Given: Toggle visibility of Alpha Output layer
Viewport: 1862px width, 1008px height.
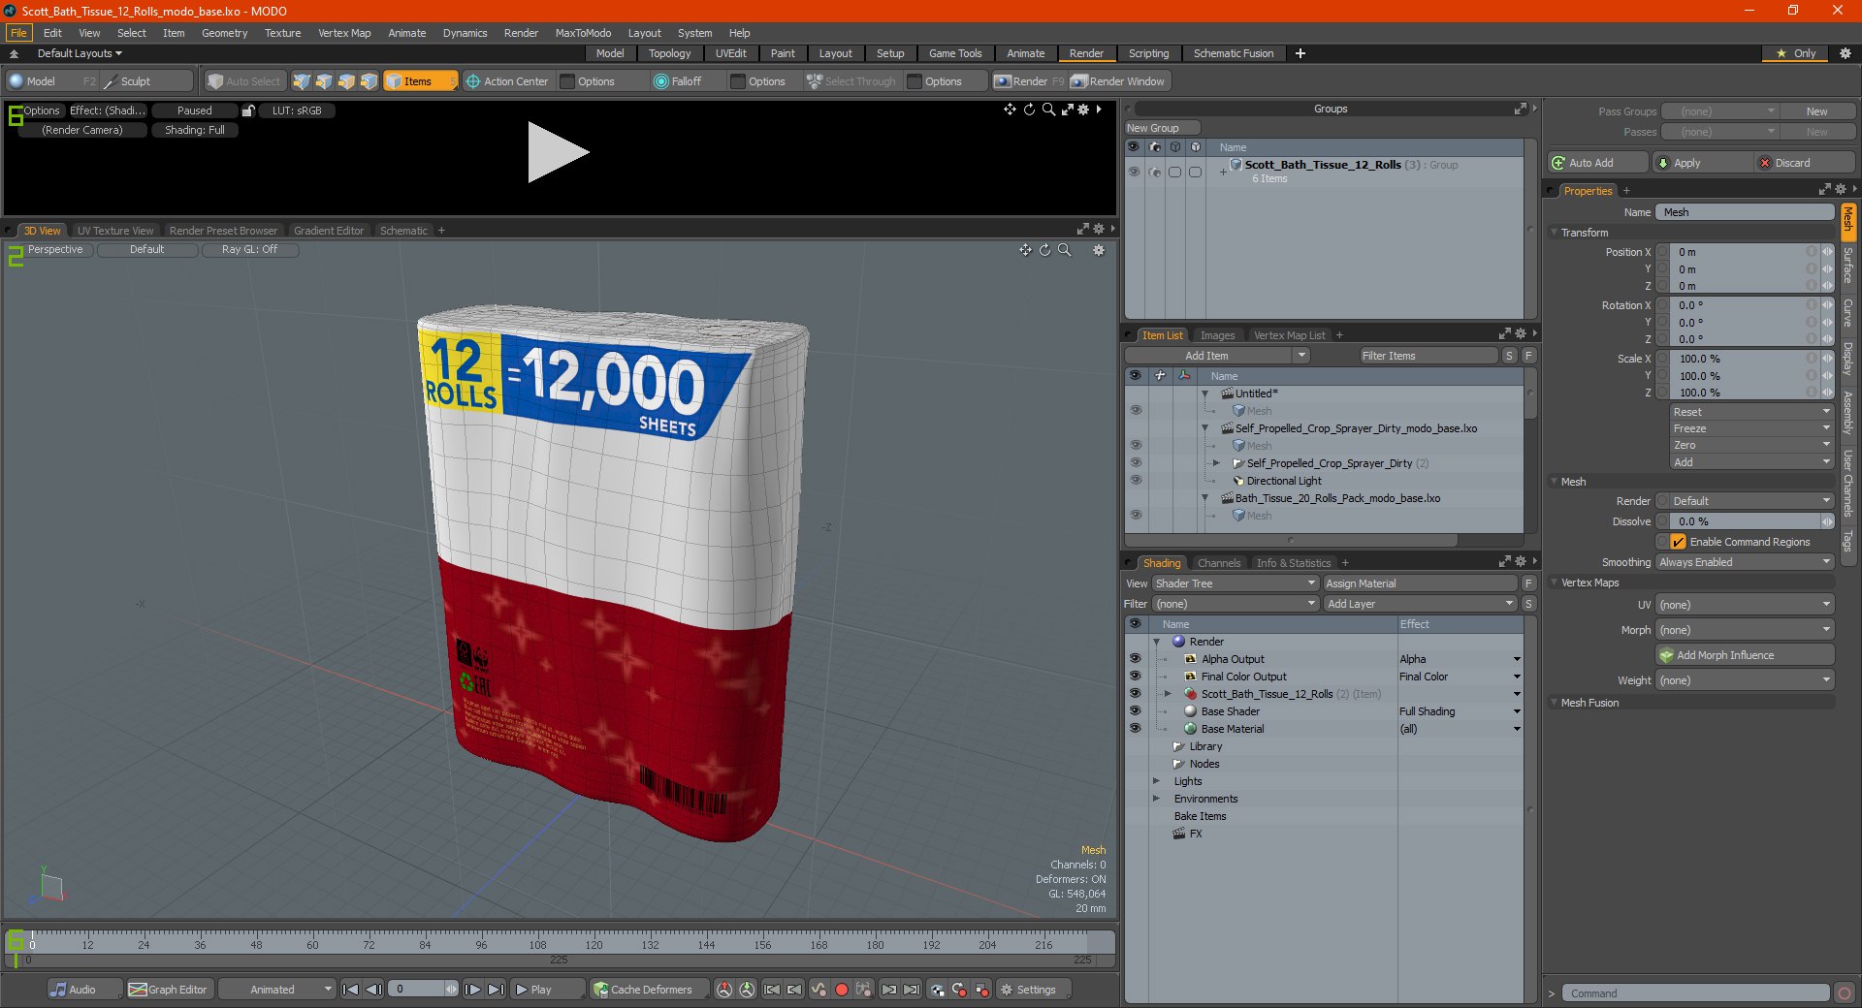Looking at the screenshot, I should pos(1135,659).
